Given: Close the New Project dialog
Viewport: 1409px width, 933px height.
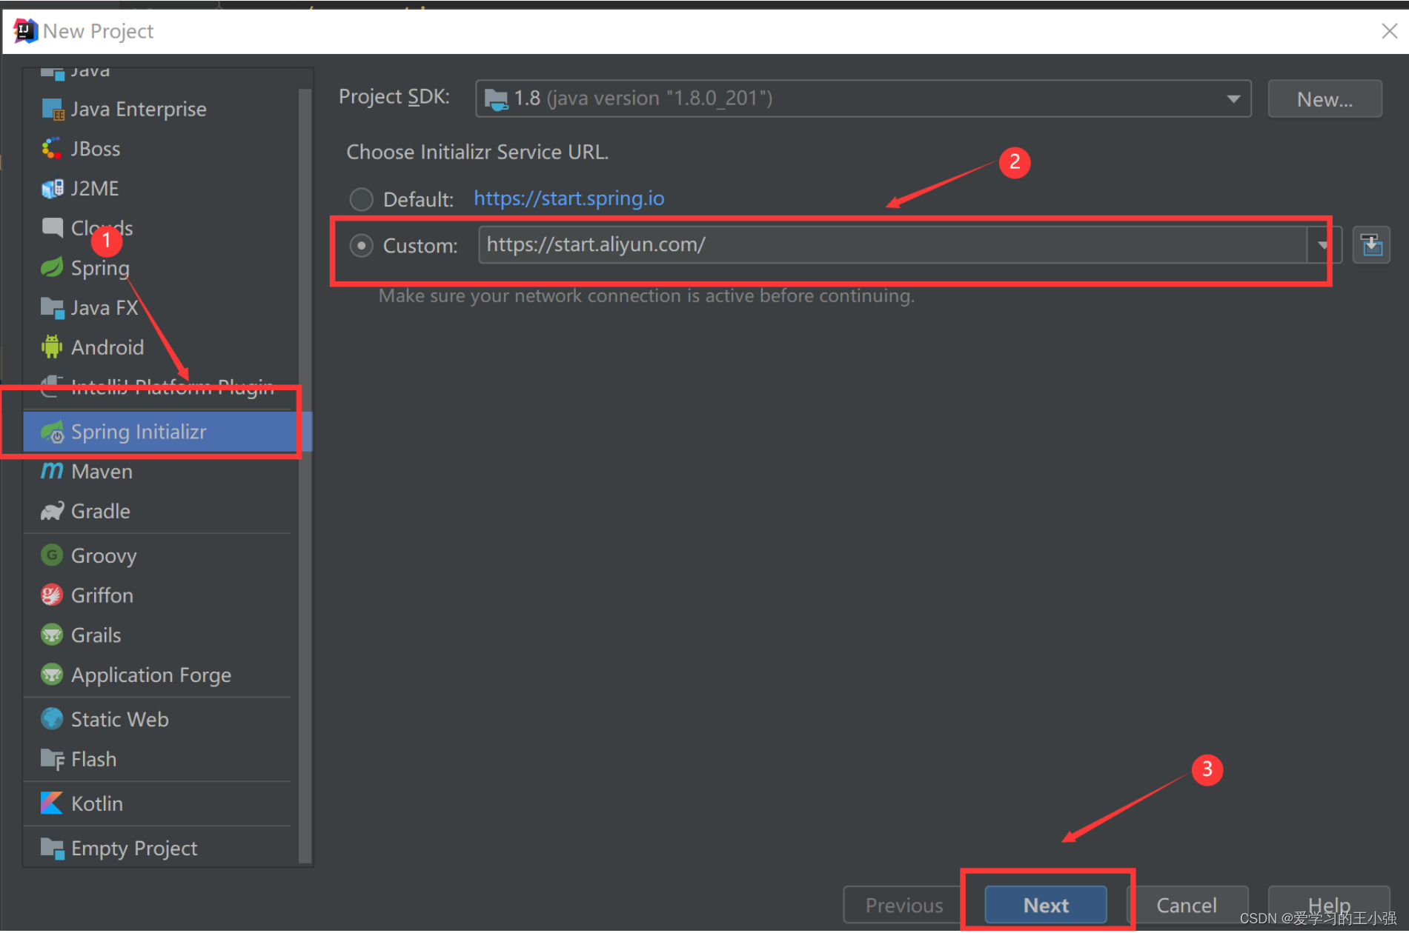Looking at the screenshot, I should coord(1389,31).
